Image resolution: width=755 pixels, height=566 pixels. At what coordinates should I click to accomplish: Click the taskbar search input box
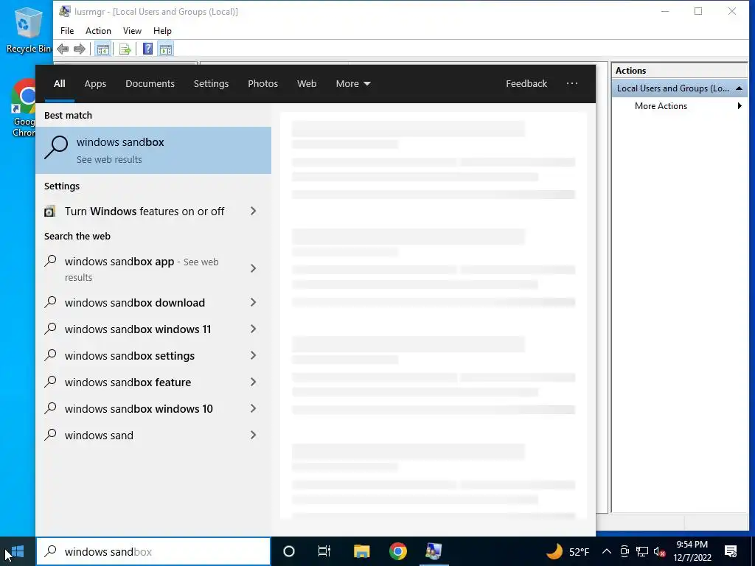(x=153, y=551)
